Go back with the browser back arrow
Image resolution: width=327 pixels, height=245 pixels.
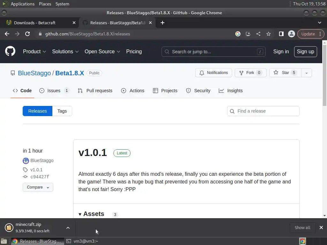click(x=7, y=34)
